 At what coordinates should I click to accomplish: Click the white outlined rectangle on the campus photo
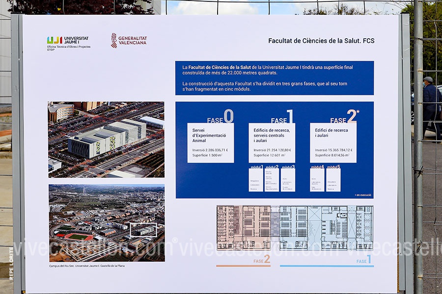click(143, 230)
